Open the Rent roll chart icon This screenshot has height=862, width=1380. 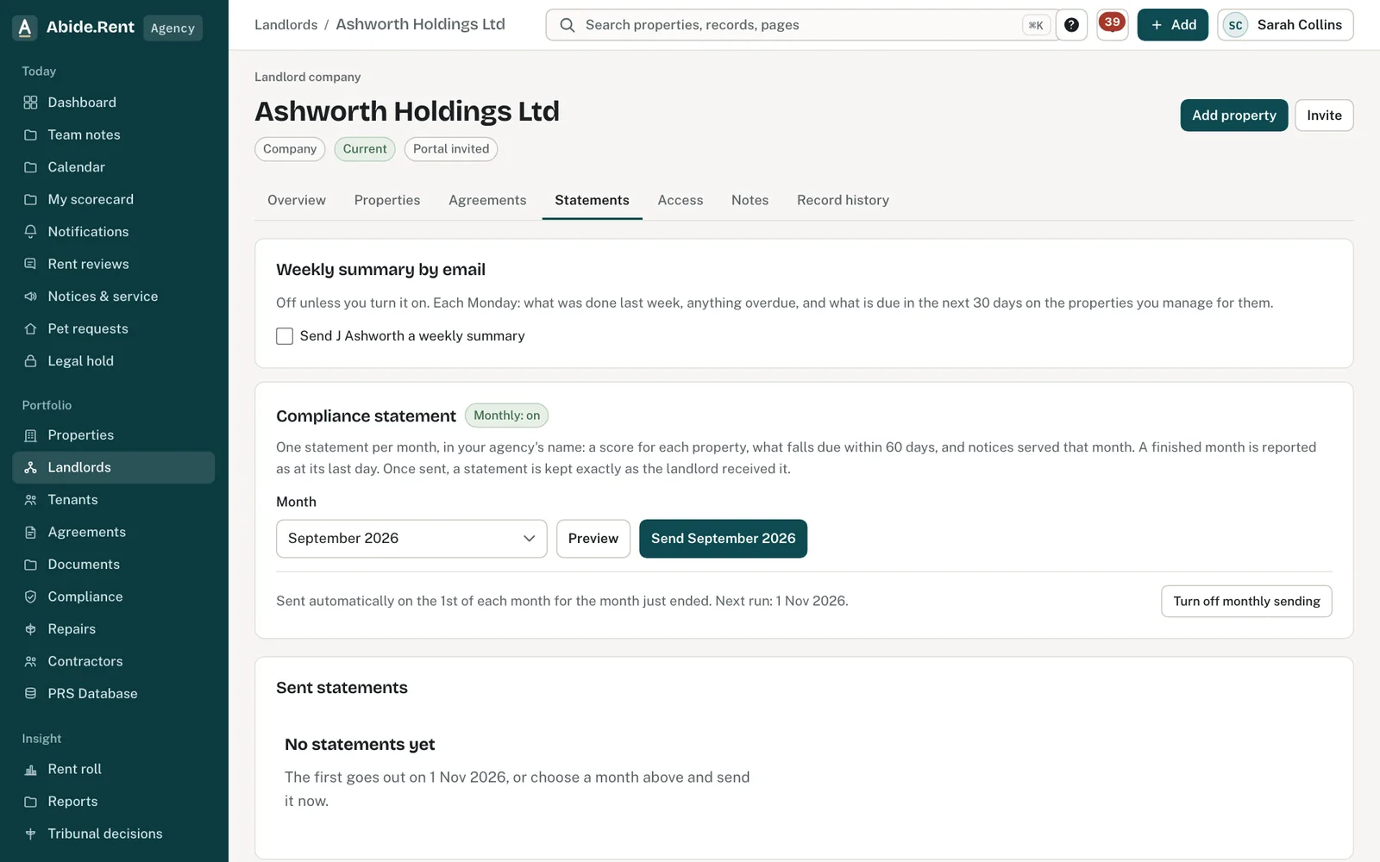point(30,769)
